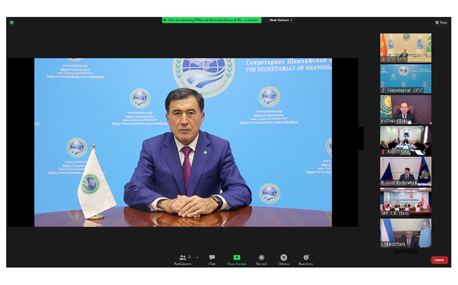Viewport: 458px width, 285px height.
Task: Select the SPP, P.R. China thumbnail
Action: [405, 202]
